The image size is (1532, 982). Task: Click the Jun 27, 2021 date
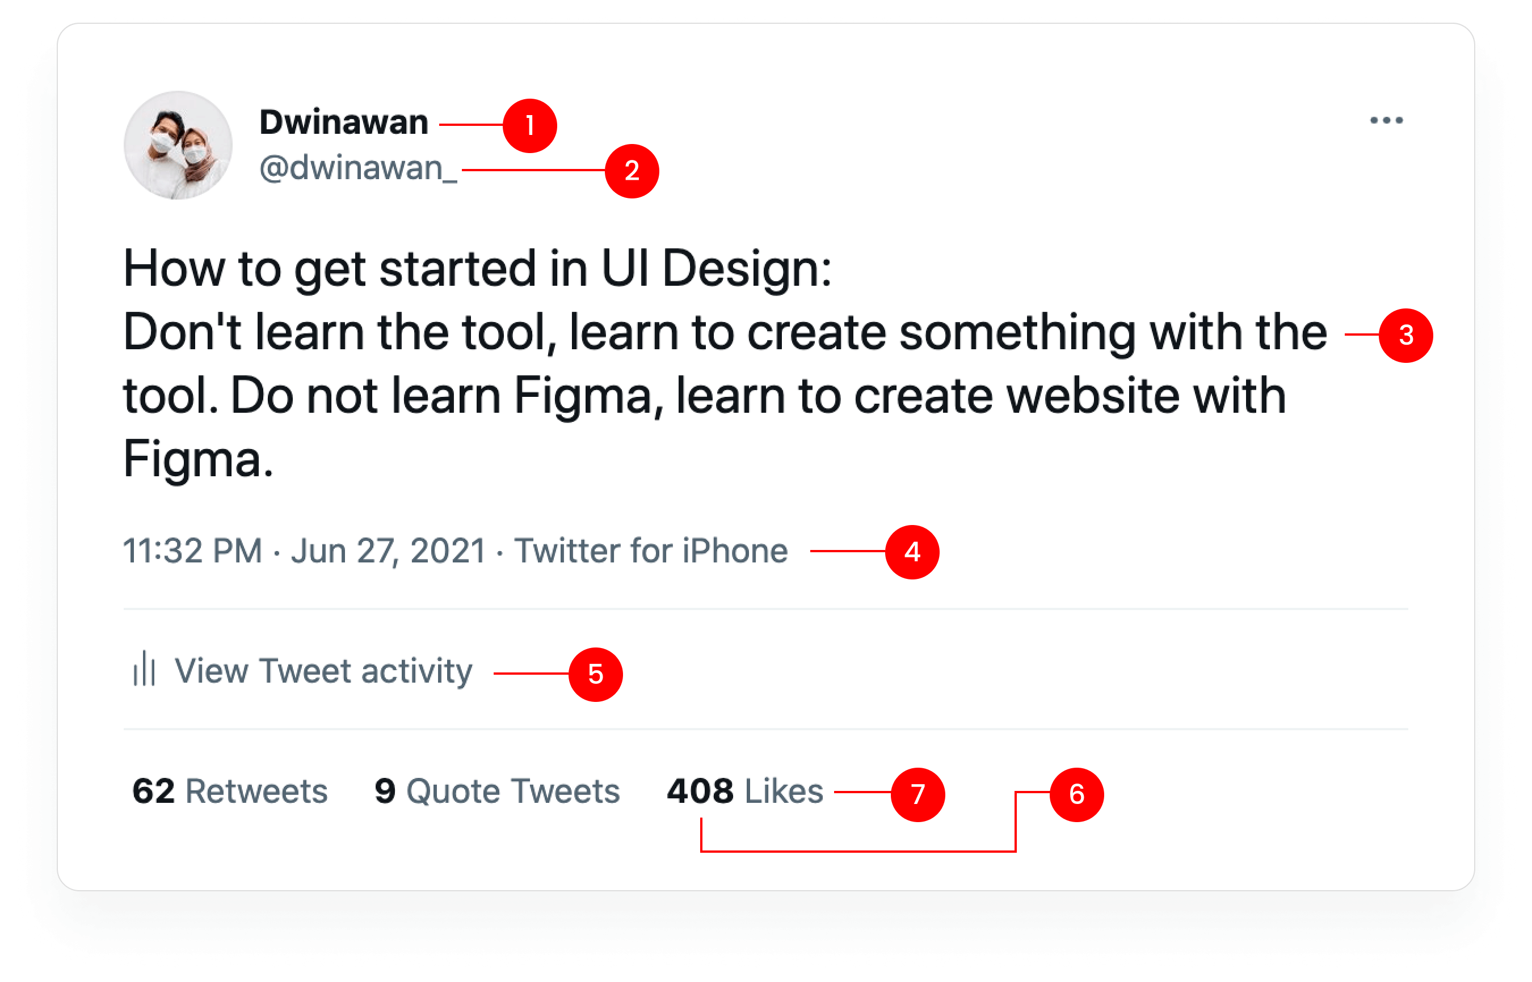point(388,551)
